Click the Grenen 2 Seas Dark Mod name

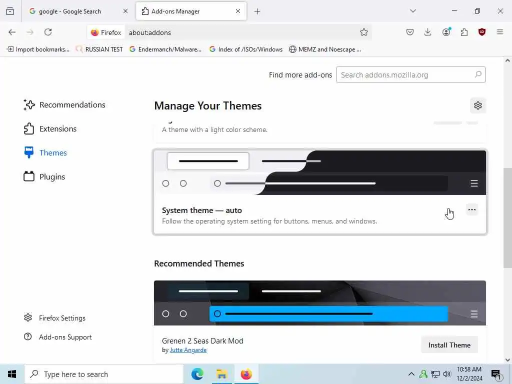point(202,340)
